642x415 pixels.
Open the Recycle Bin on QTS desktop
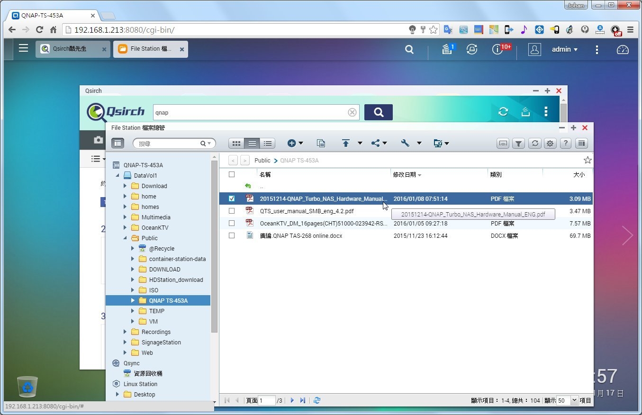point(27,387)
